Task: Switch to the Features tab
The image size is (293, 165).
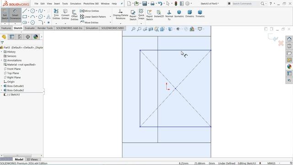Action: pos(6,28)
